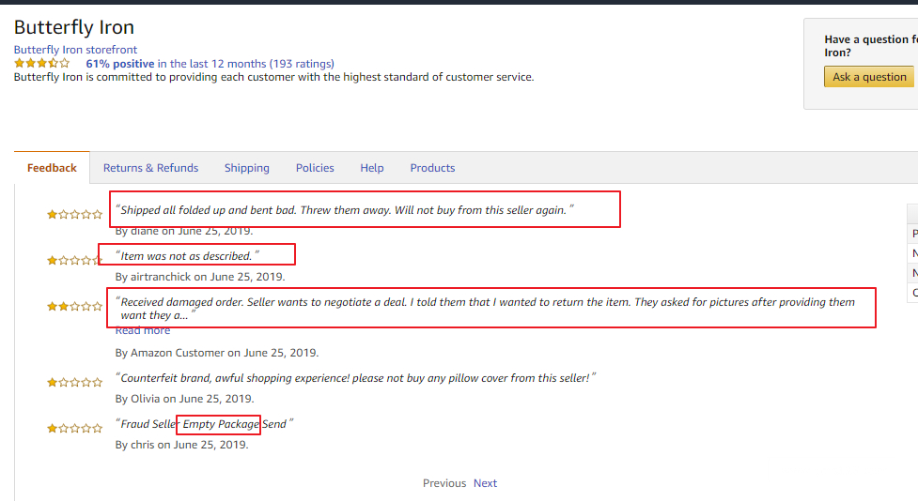Click the 61% positive rating link
Screen dimensions: 918x501
pos(119,64)
